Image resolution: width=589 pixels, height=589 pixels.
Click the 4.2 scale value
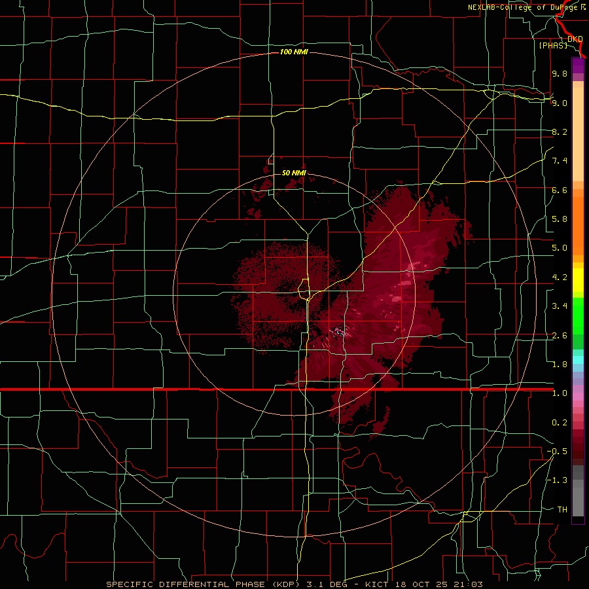560,277
